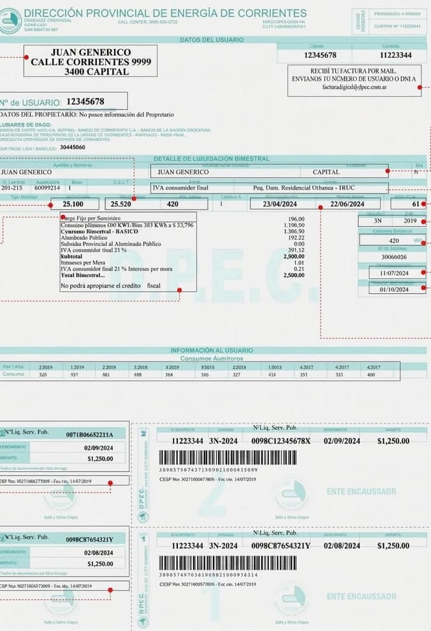Viewport: 431px width, 631px height.
Task: Click tariff 'Peq. Dam. Residencial Utbanea - 1RUC'
Action: coord(303,188)
